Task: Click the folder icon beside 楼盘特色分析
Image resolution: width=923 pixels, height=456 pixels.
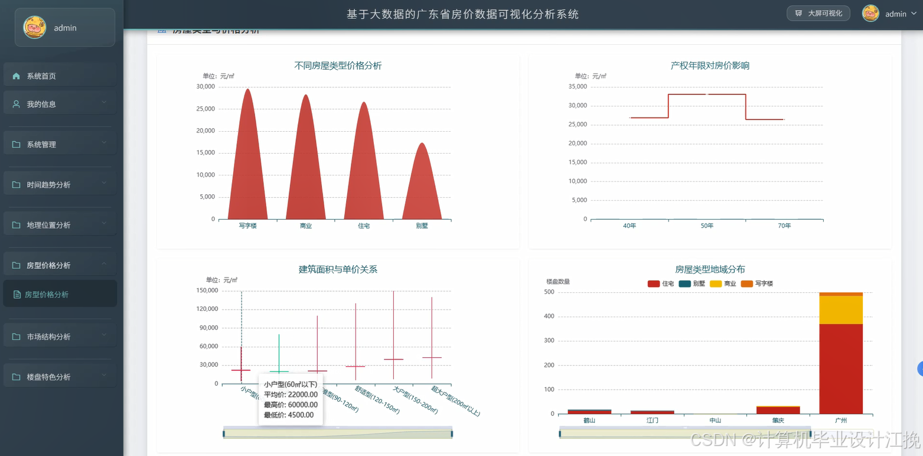Action: click(x=17, y=377)
